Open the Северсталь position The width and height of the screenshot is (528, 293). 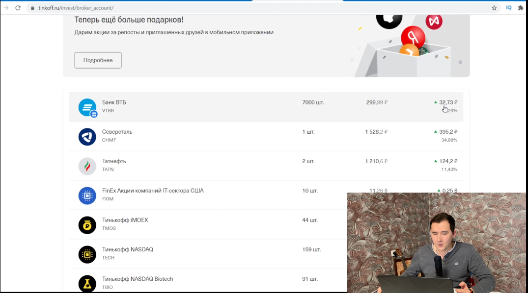coord(266,136)
